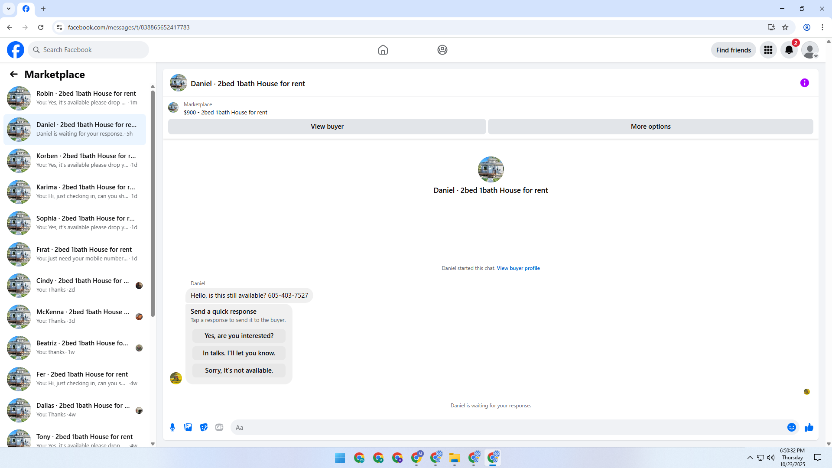Viewport: 832px width, 468px height.
Task: Go to Facebook Home tab
Action: (x=383, y=50)
